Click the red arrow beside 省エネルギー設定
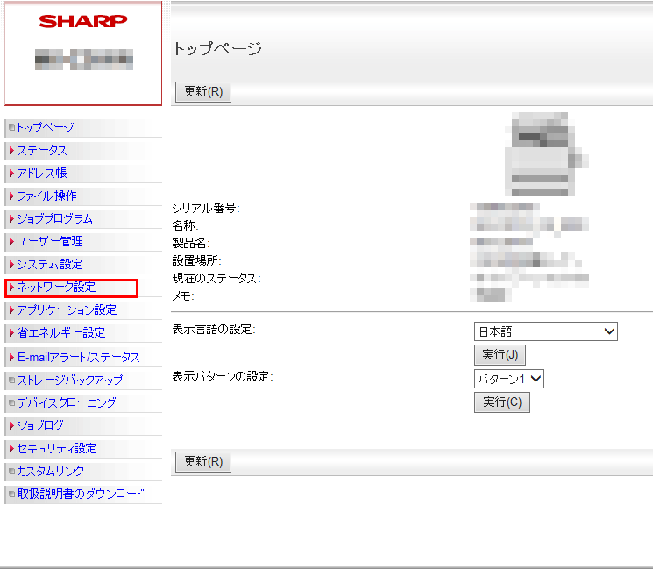653x569 pixels. click(11, 332)
